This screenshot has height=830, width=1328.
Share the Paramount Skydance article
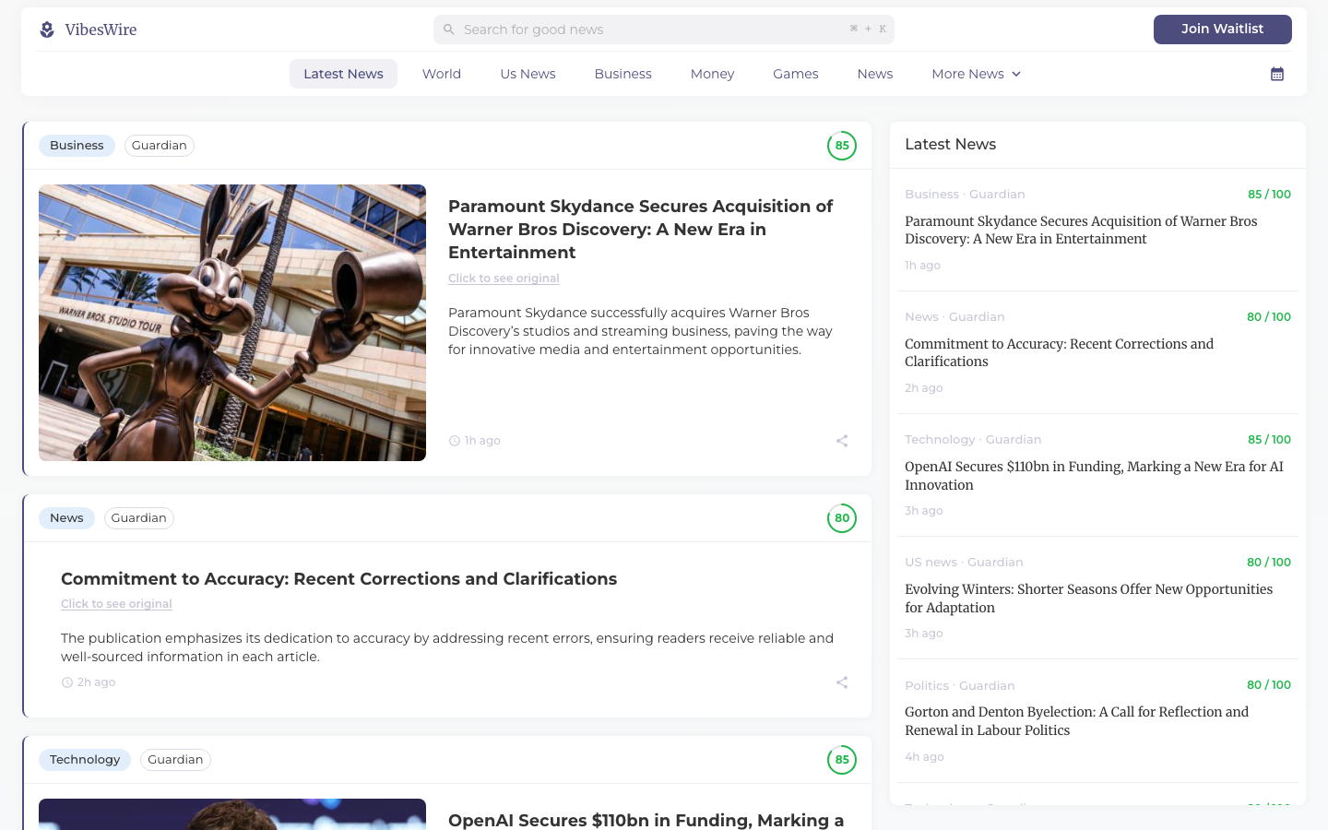click(841, 441)
